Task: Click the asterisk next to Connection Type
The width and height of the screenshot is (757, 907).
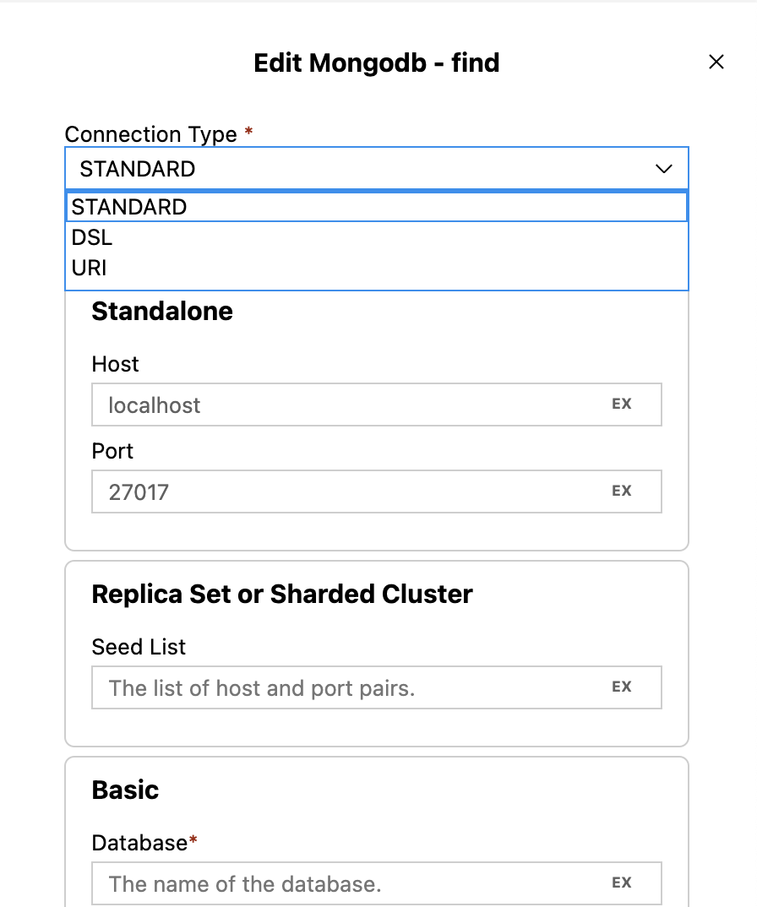Action: [x=248, y=130]
